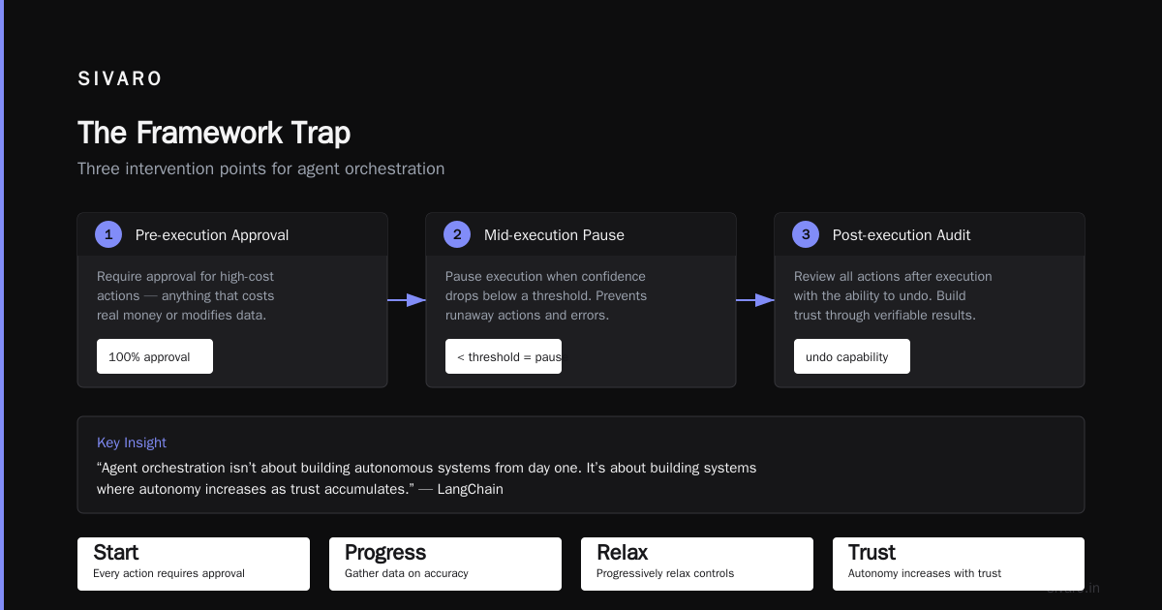
Task: Click the number 2 circle badge
Action: coord(457,234)
